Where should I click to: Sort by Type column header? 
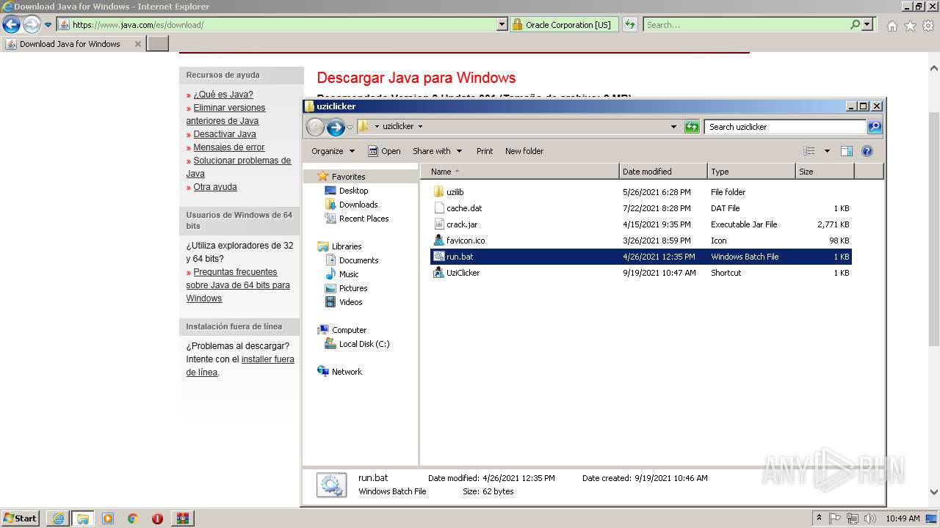pos(751,172)
